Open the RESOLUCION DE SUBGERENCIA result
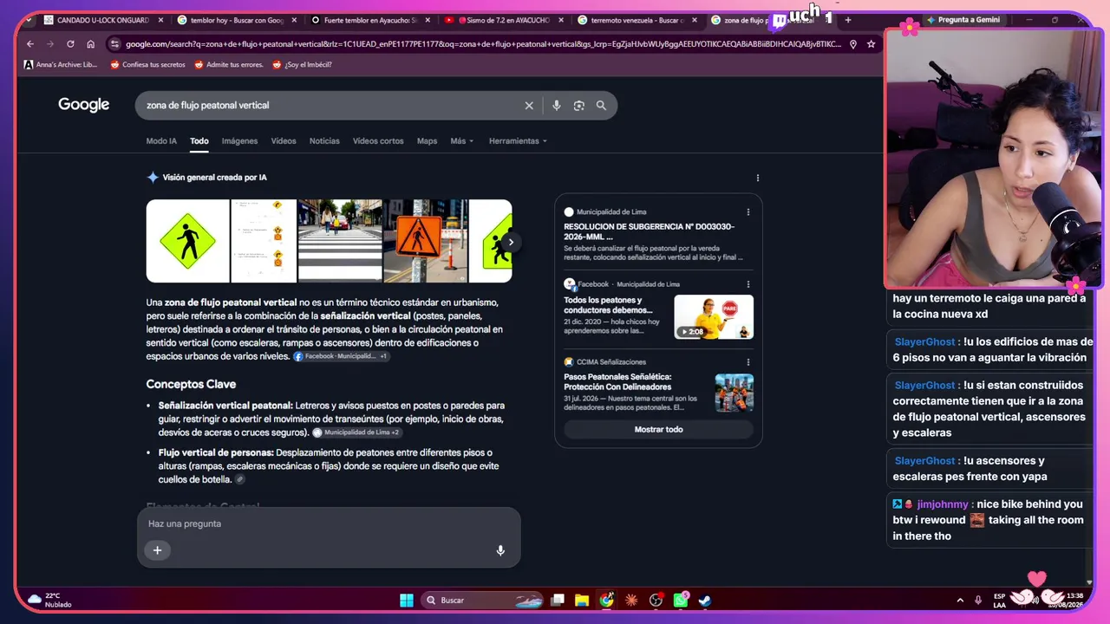1110x624 pixels. [x=649, y=231]
